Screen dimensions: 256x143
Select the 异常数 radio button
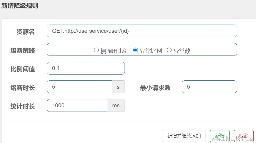click(x=169, y=50)
